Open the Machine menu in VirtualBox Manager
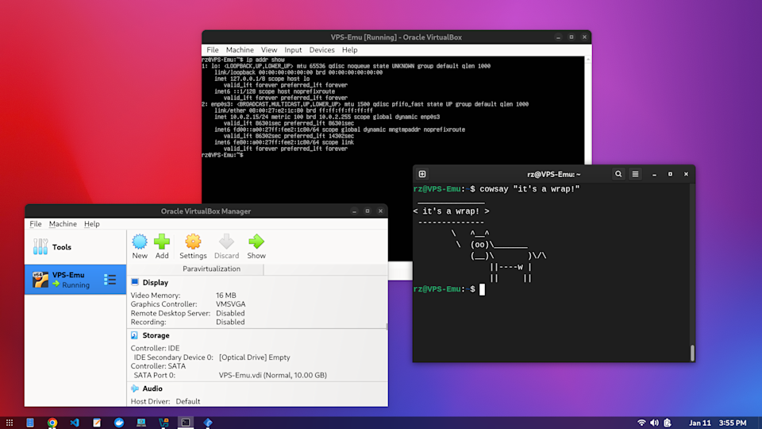 point(62,224)
